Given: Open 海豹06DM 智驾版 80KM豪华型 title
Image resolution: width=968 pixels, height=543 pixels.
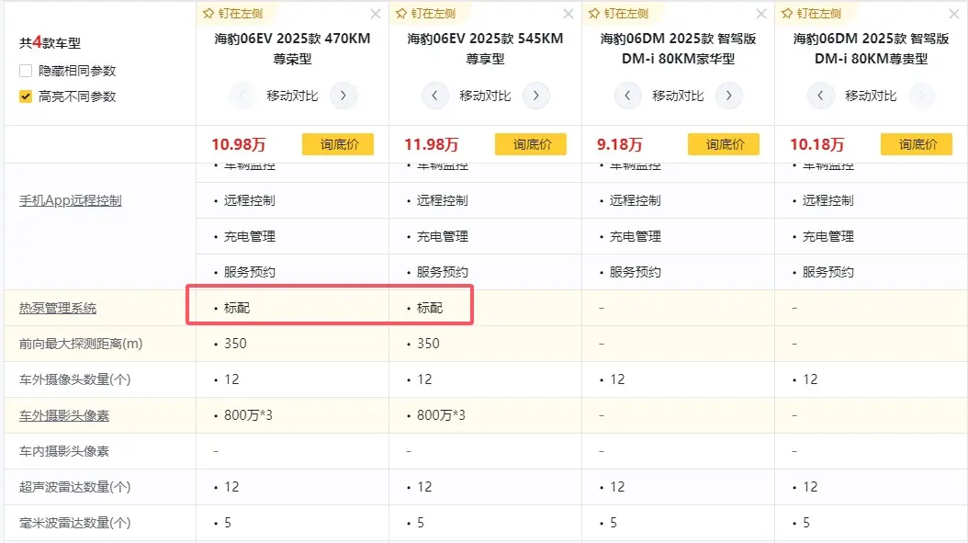Looking at the screenshot, I should click(x=678, y=48).
